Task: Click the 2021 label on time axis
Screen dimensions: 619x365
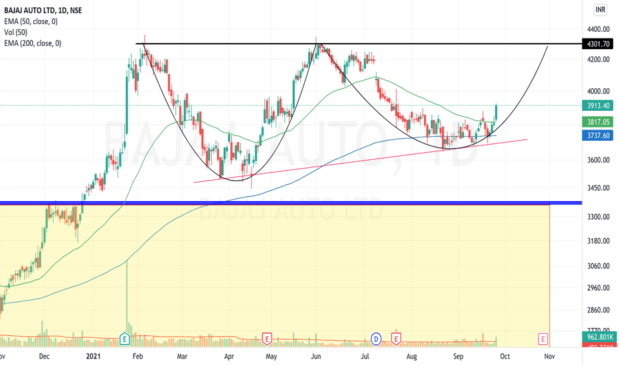Action: coord(93,356)
